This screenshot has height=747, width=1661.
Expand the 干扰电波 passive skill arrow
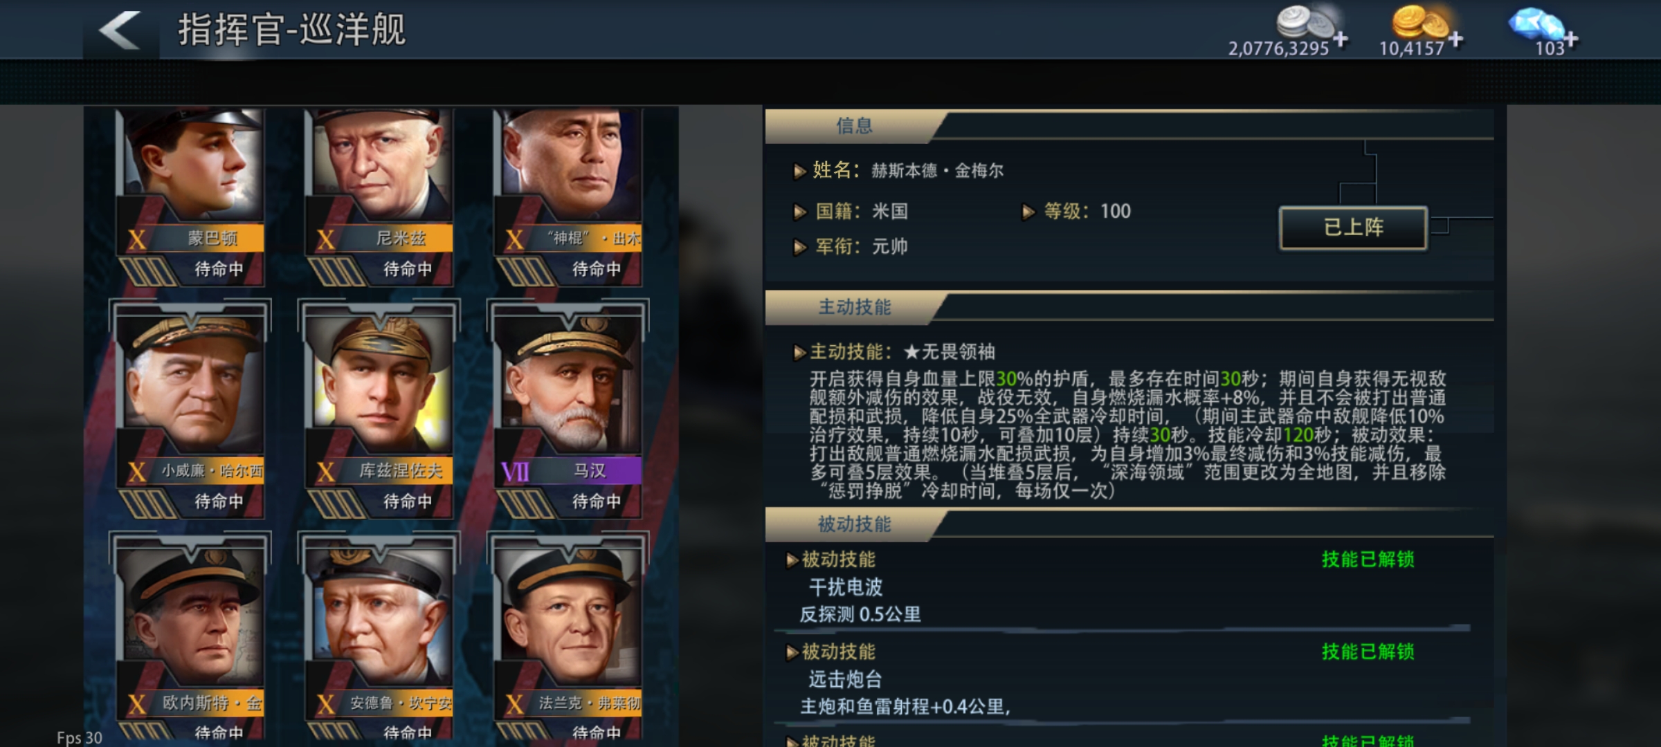click(792, 560)
